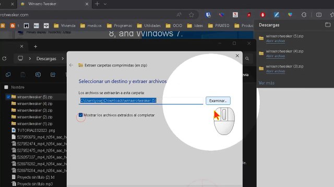Close the Winaero Tweaker tab
This screenshot has height=187, width=334.
coord(87,4)
